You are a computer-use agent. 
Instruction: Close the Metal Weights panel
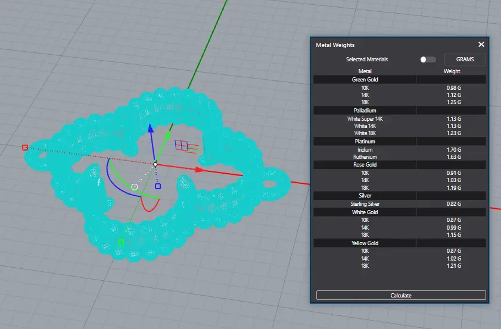point(481,45)
